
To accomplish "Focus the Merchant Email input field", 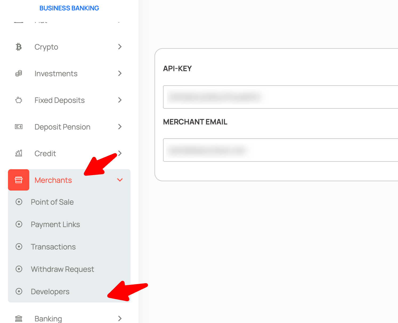I will click(x=280, y=150).
